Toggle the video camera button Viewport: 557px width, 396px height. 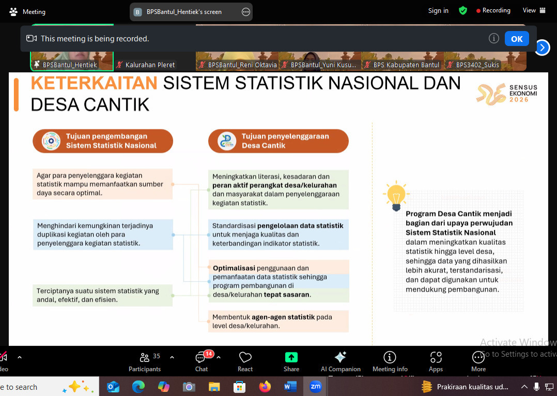[x=4, y=361]
